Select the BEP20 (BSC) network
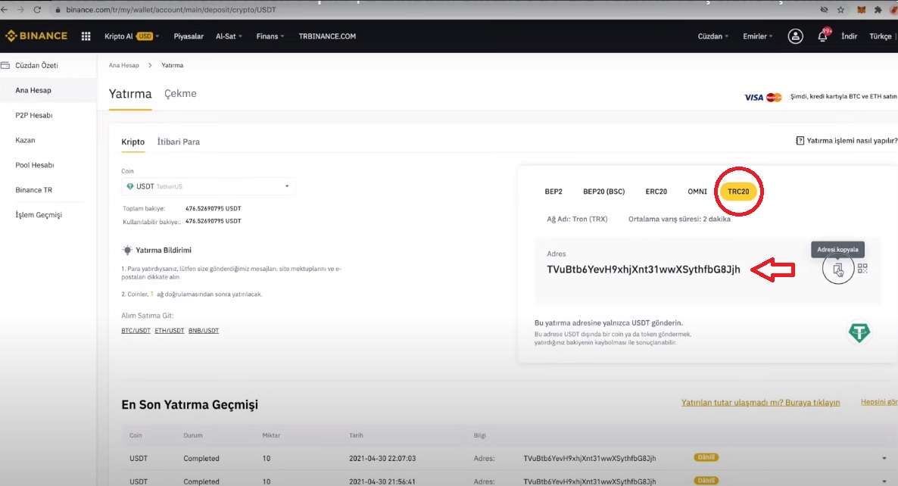The height and width of the screenshot is (486, 898). (603, 192)
